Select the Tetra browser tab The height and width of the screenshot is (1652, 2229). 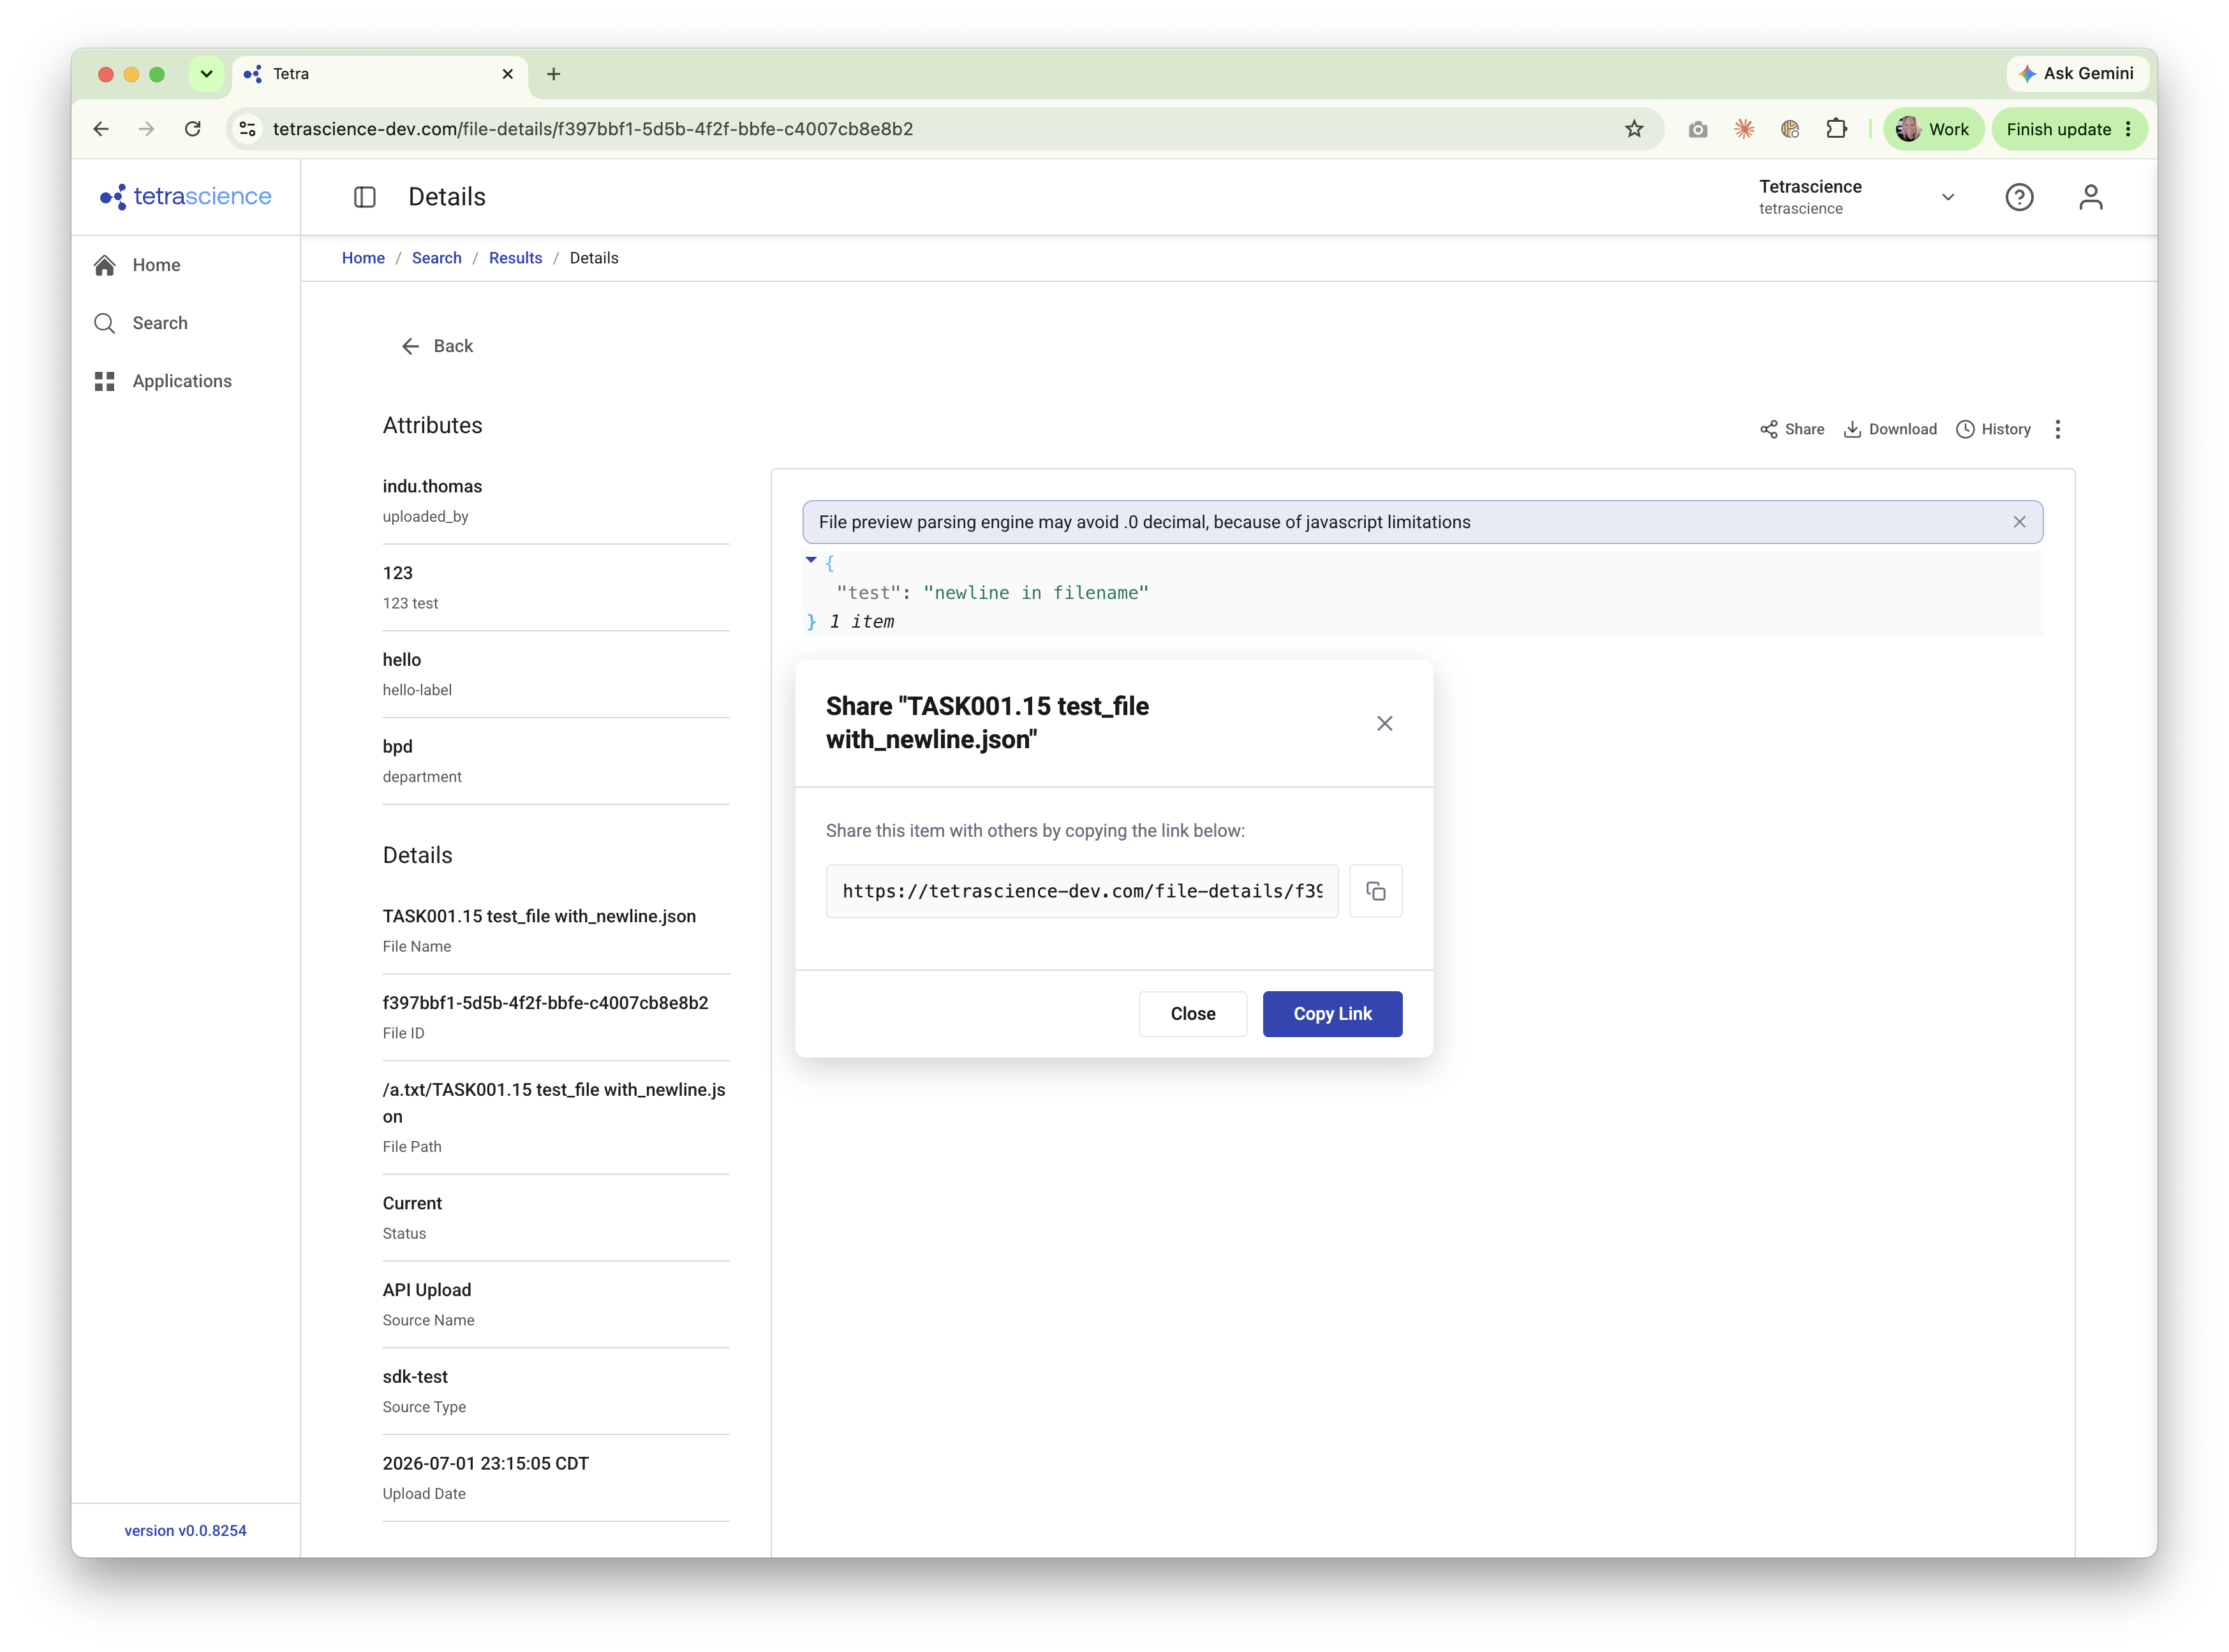pos(380,74)
